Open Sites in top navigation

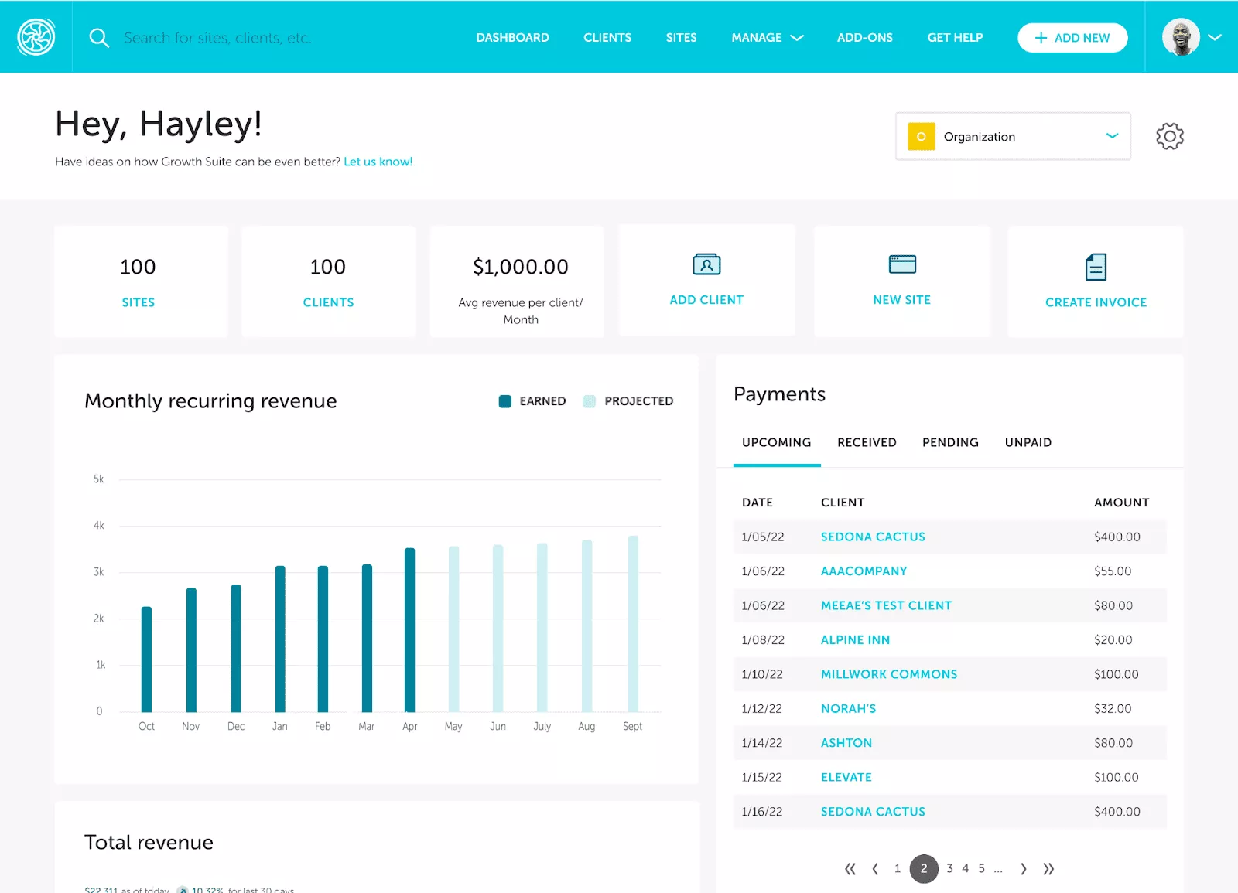point(682,37)
